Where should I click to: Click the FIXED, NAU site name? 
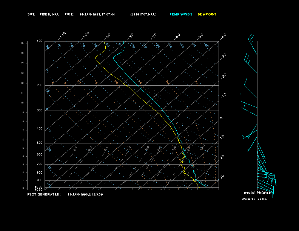click(x=49, y=14)
